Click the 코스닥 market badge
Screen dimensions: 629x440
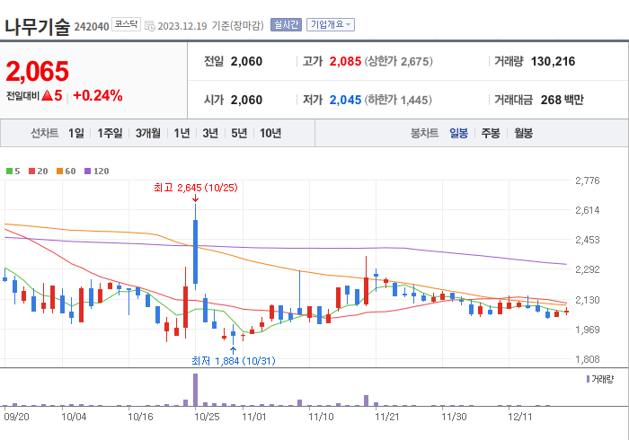tap(126, 24)
